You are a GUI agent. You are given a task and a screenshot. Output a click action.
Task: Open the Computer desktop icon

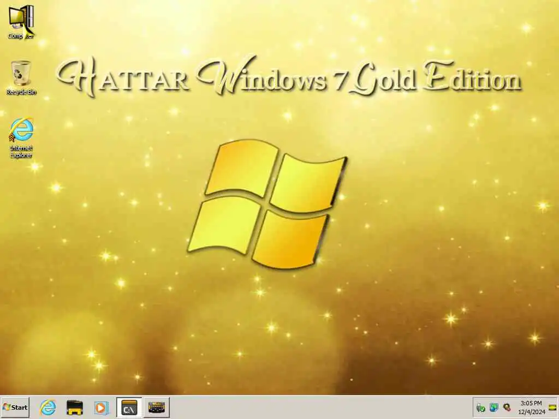[x=21, y=21]
